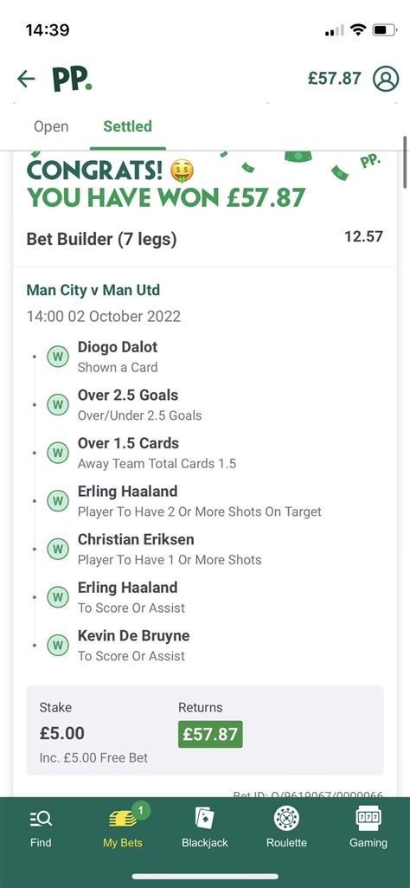Tap the green £57.87 returns badge
This screenshot has height=888, width=410.
(210, 734)
